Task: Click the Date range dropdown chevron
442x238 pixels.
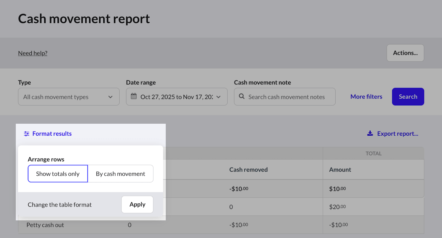Action: (218, 97)
